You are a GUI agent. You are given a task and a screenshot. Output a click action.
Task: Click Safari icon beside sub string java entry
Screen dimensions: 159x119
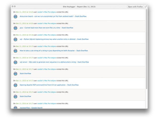tap(15, 51)
